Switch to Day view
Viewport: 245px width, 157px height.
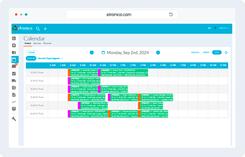tap(217, 52)
